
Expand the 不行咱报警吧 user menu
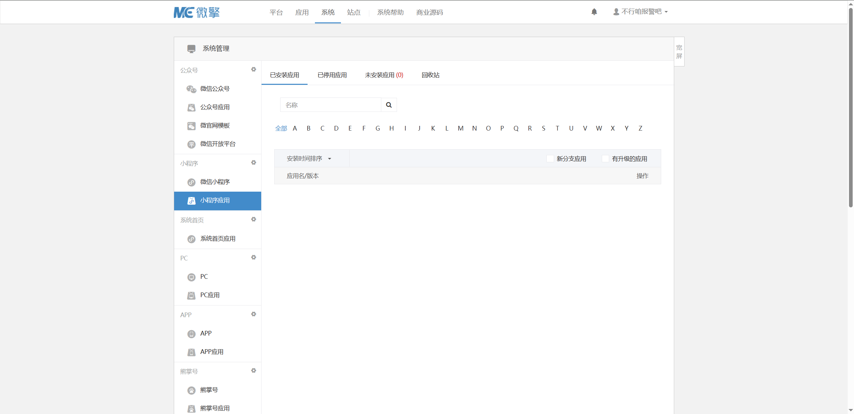pyautogui.click(x=640, y=12)
